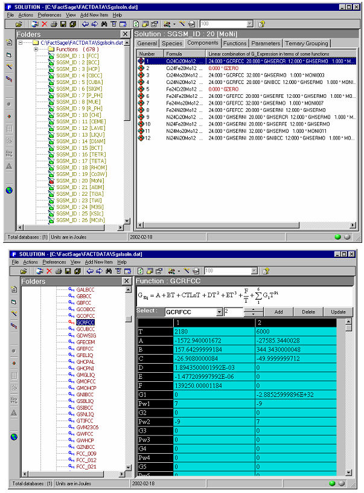Open the Preferences menu in the top window
Screen dimensions: 364x493
49,14
